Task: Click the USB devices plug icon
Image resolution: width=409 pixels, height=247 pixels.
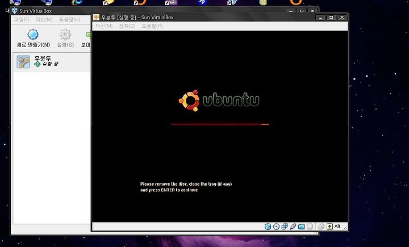Action: point(293,227)
